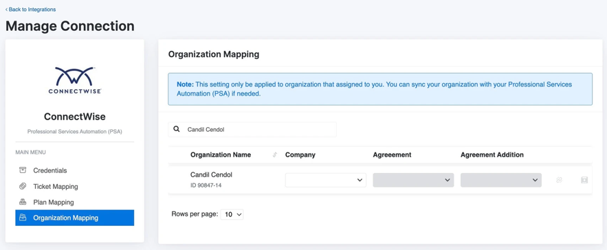Open Ticket Mapping menu item
Screen dimensions: 607x250
pos(75,187)
